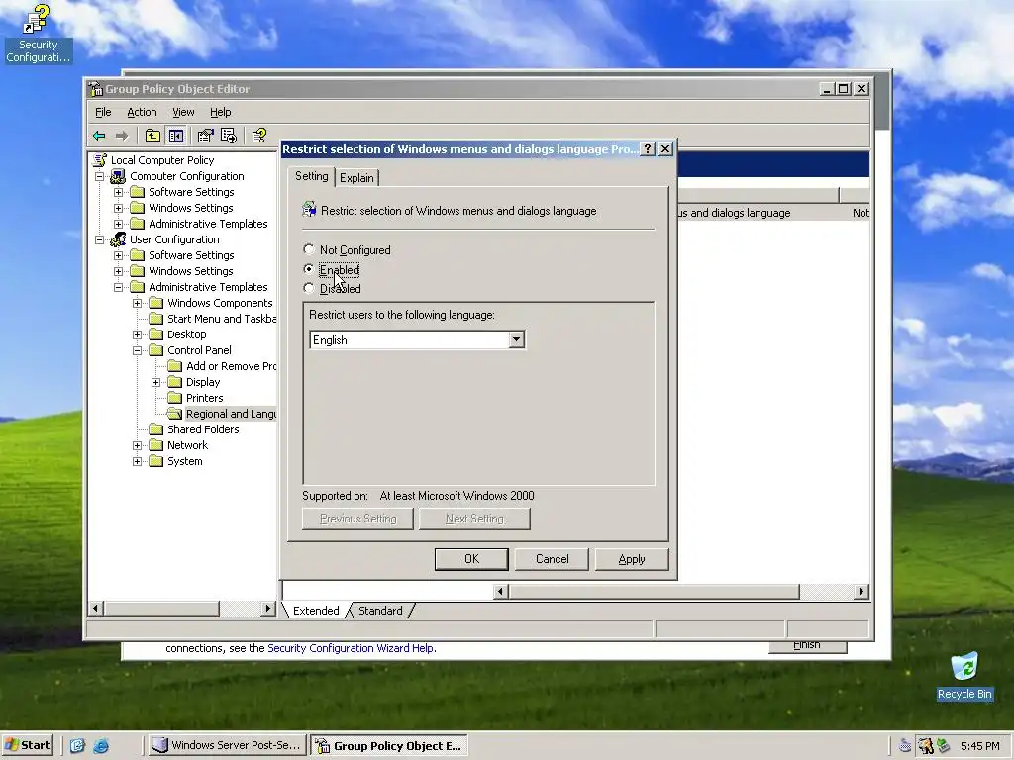Click the Cancel button
Viewport: 1014px width, 760px height.
553,559
